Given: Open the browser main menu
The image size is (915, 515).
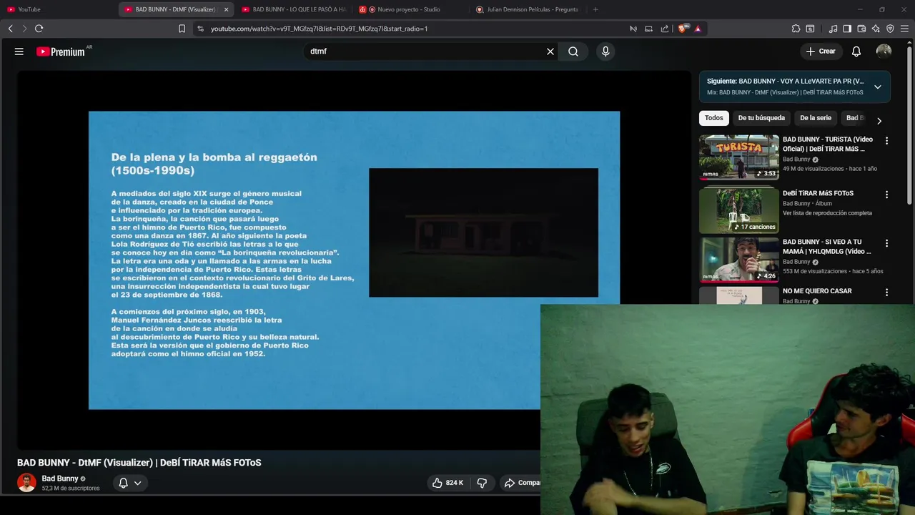Looking at the screenshot, I should tap(905, 29).
